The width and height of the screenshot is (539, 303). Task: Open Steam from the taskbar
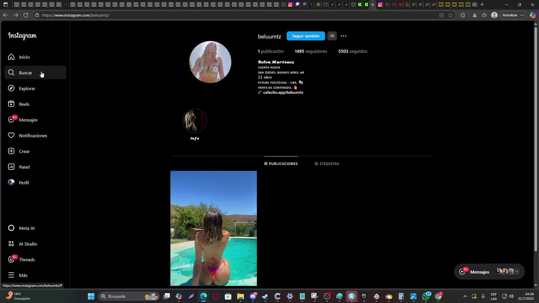(265, 296)
